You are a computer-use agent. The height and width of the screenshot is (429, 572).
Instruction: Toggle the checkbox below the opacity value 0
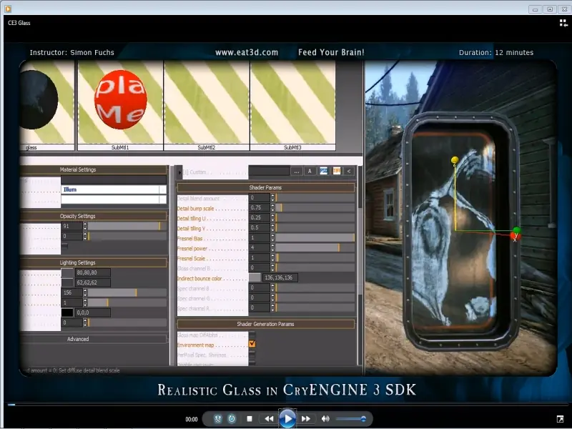[x=64, y=246]
